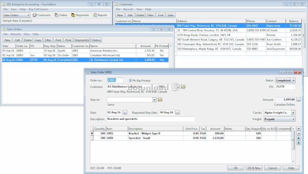Screen dimensions: 308x174
Task: Move line item up with arrow icon
Action: pos(298,138)
